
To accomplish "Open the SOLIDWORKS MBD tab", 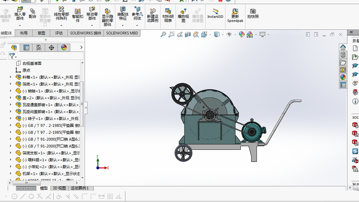I will (122, 33).
